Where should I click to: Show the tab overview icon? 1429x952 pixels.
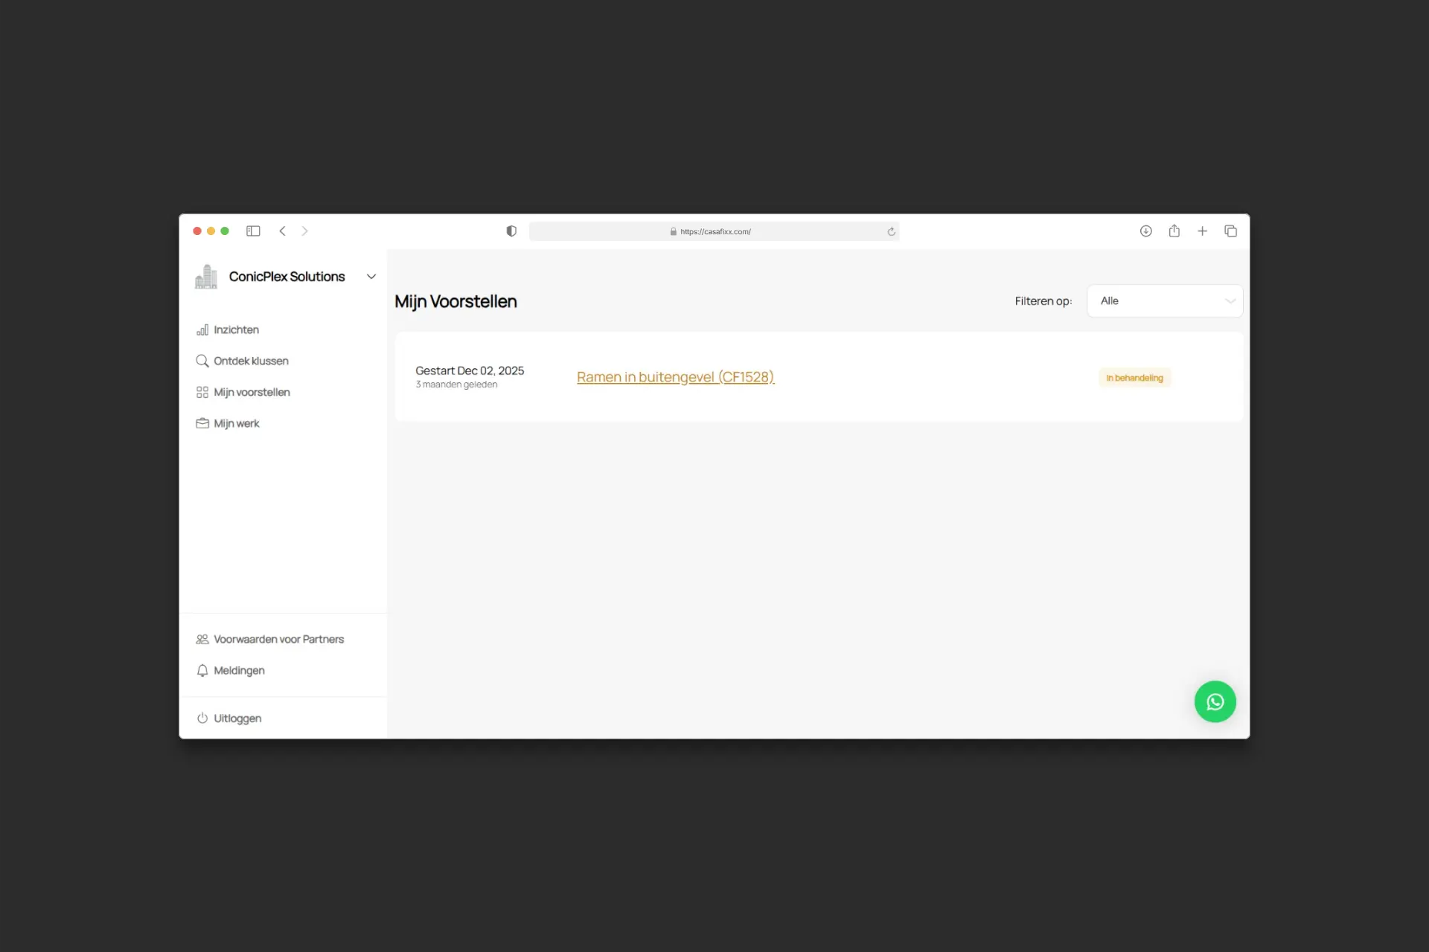[x=1230, y=231]
